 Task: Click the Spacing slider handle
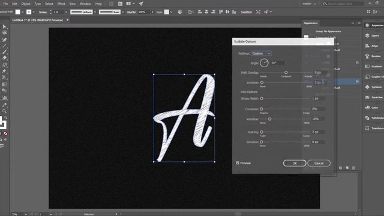[x=262, y=132]
